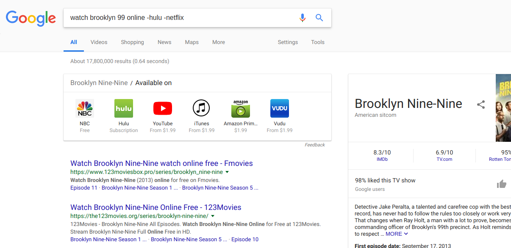Click the Google logo
Viewport: 511px width, 248px height.
31,18
